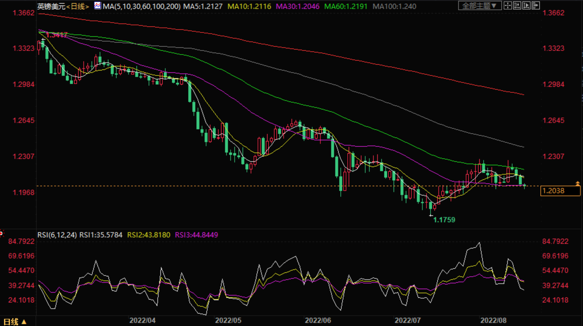Select the MA5:1.2127 legend value
Viewport: 583px width, 326px height.
click(x=203, y=6)
